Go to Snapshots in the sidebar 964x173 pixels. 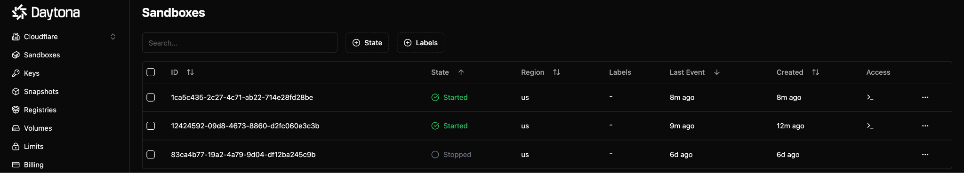41,92
